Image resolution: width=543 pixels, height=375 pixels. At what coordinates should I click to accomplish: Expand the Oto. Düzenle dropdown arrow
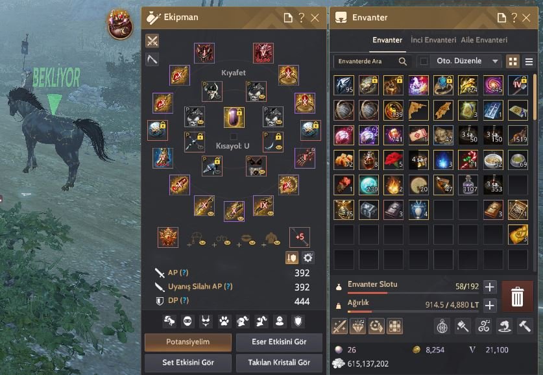coord(495,61)
